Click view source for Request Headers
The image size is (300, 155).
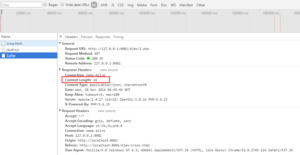click(107, 111)
